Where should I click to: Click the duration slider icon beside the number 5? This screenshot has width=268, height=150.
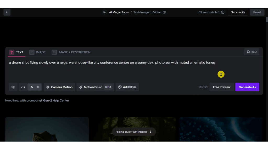click(38, 87)
